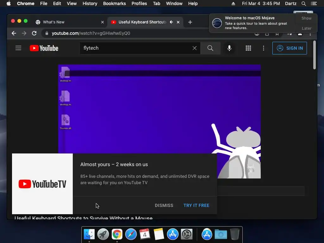Click the YouTube TV logo image
The width and height of the screenshot is (324, 243).
[x=42, y=184]
